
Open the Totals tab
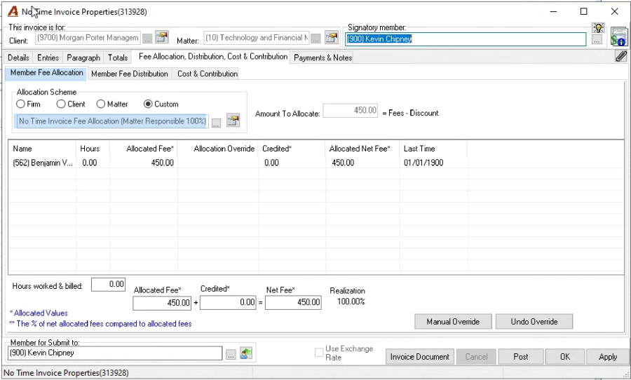(118, 57)
